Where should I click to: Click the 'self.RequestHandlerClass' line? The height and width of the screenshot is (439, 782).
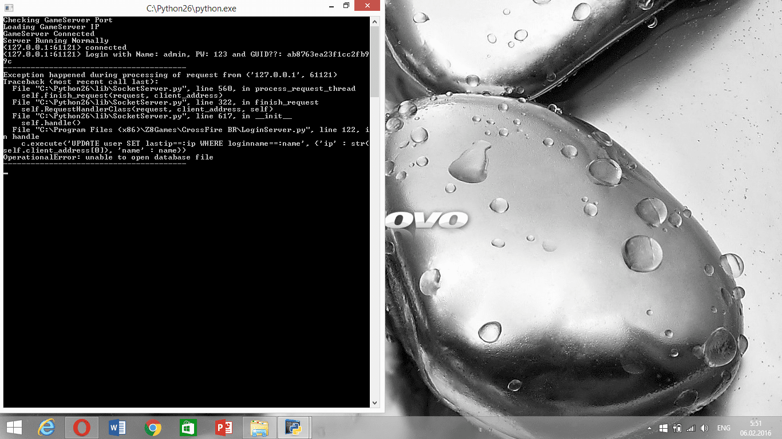coord(147,109)
